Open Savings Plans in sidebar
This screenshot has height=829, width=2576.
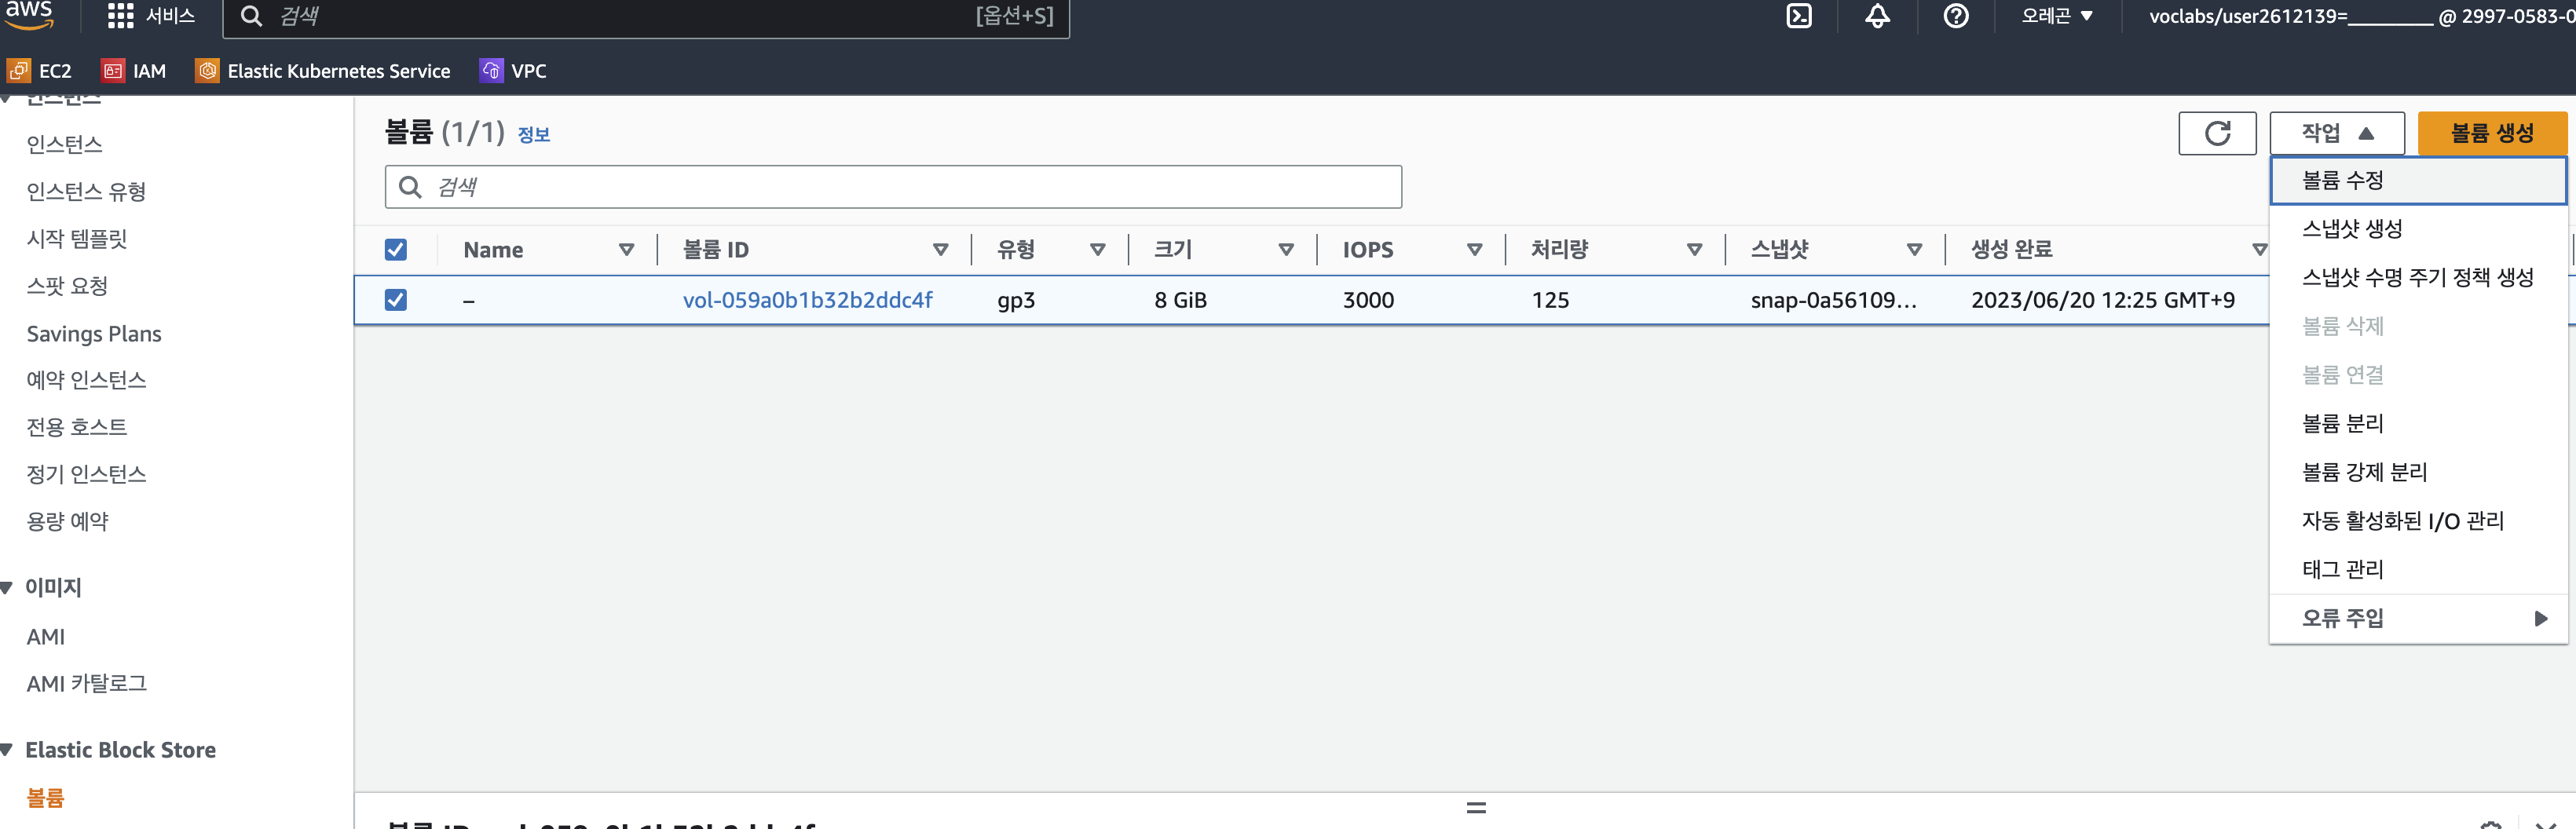click(x=94, y=334)
